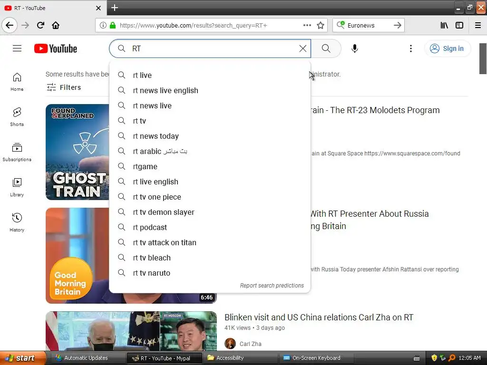Pick suggestion 'rt news today'

point(210,136)
